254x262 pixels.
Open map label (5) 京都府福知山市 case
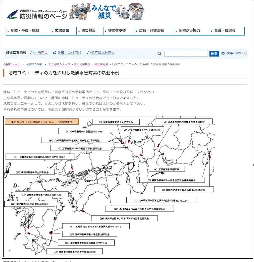coord(80,148)
